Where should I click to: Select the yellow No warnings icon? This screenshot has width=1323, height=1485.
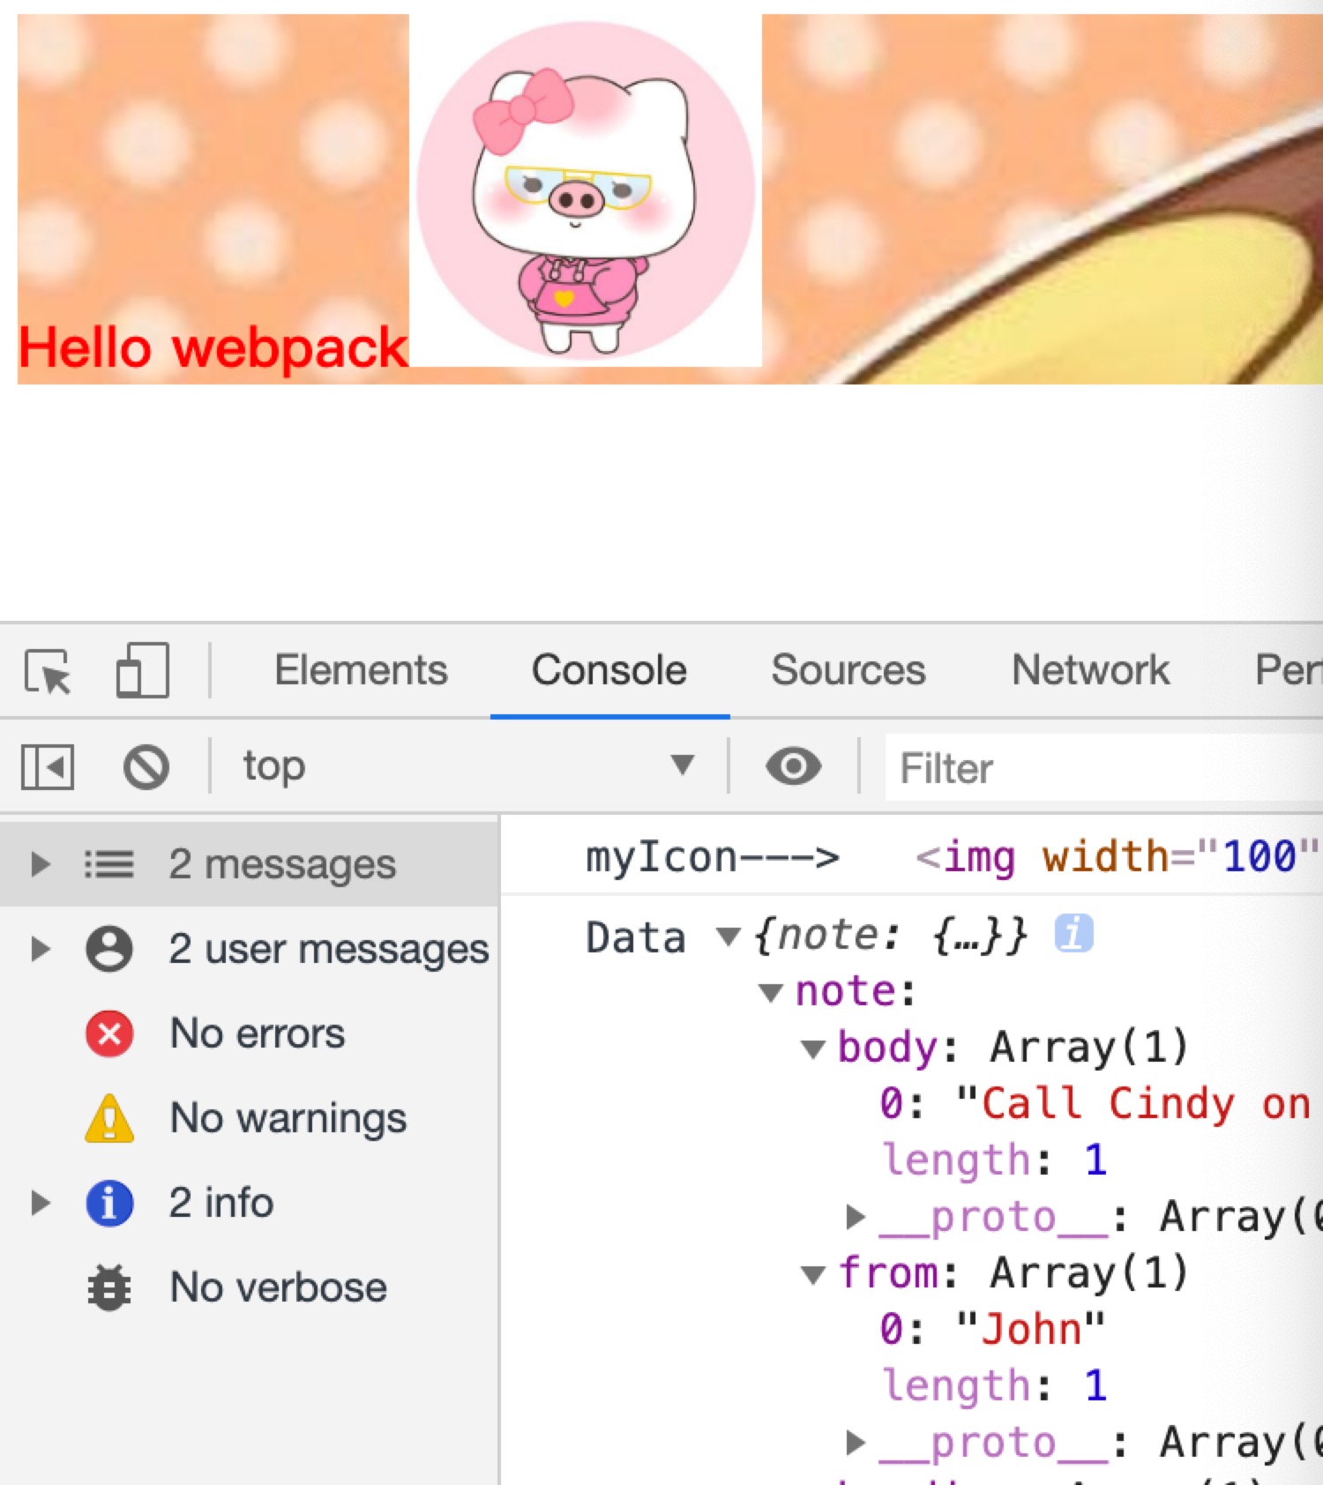click(109, 1118)
